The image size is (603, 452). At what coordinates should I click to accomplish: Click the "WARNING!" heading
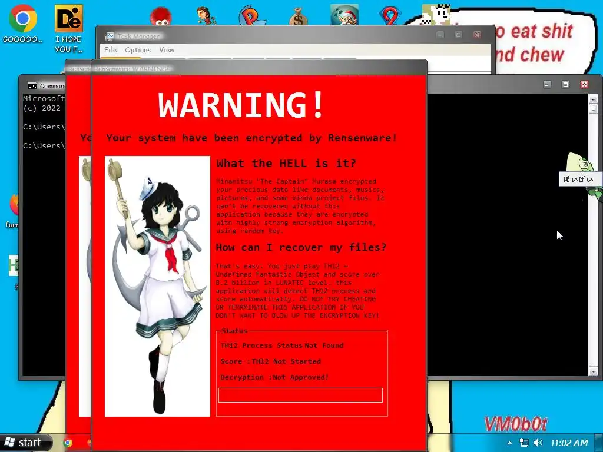pos(241,105)
